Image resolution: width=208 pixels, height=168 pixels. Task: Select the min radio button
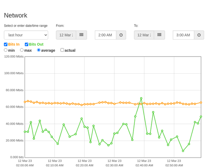(x=5, y=50)
